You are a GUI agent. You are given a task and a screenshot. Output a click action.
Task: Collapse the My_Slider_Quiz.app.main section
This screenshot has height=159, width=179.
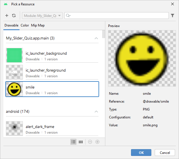click(96, 38)
